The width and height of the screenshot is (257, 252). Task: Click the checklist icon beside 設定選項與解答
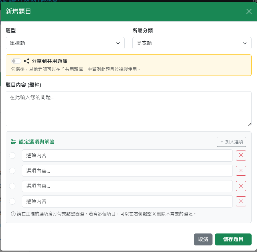point(13,142)
